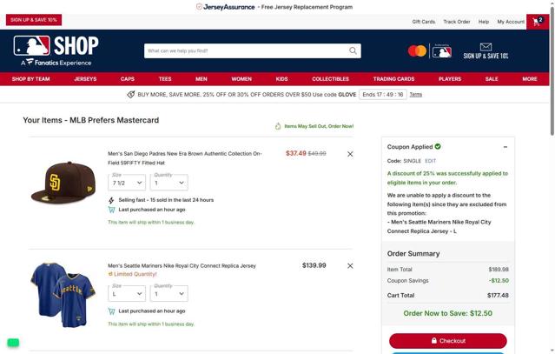Viewport: 555px width, 354px height.
Task: Click the Mastercard logo in header
Action: pos(417,51)
